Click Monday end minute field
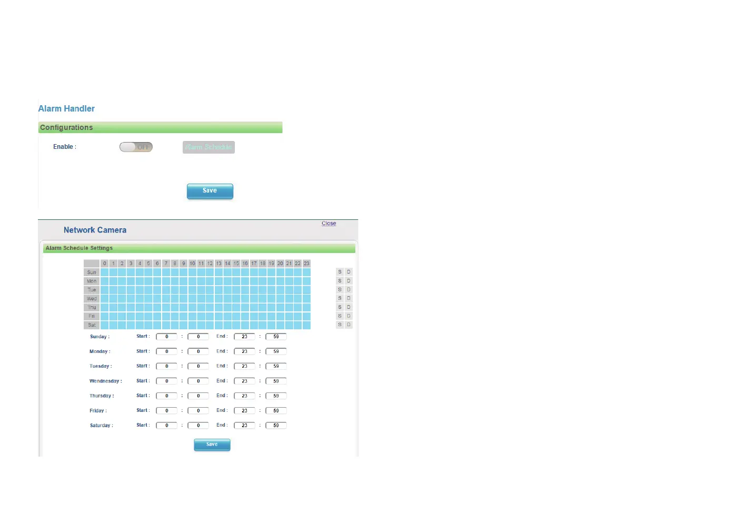The image size is (746, 525). [x=276, y=351]
